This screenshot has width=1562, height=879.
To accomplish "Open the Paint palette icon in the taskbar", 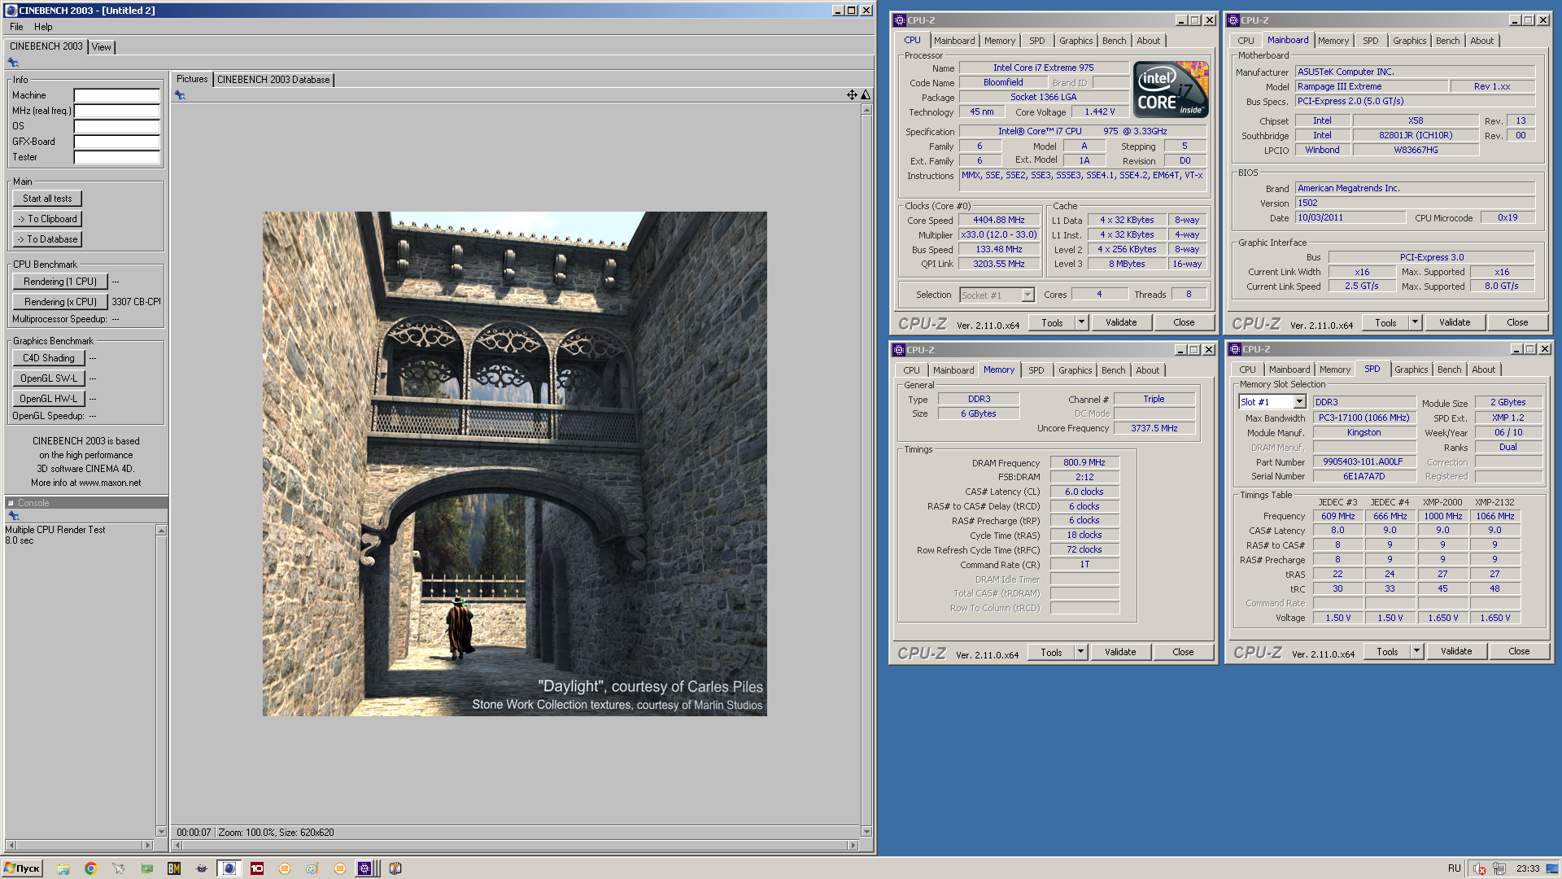I will tap(312, 868).
